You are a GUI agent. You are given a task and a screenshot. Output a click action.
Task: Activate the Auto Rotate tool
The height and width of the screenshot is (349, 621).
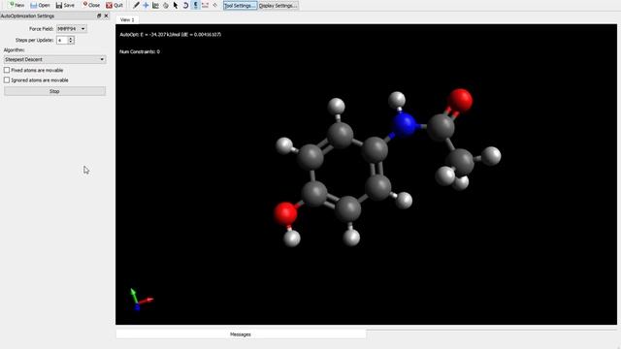point(185,5)
